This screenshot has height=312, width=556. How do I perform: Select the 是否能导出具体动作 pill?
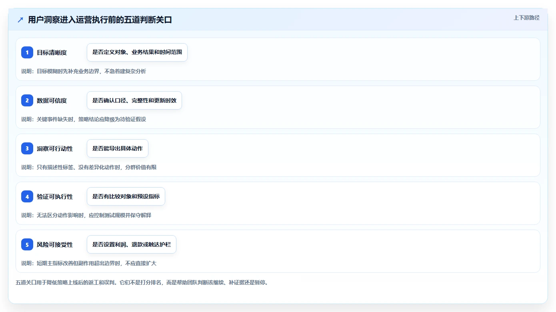[118, 148]
